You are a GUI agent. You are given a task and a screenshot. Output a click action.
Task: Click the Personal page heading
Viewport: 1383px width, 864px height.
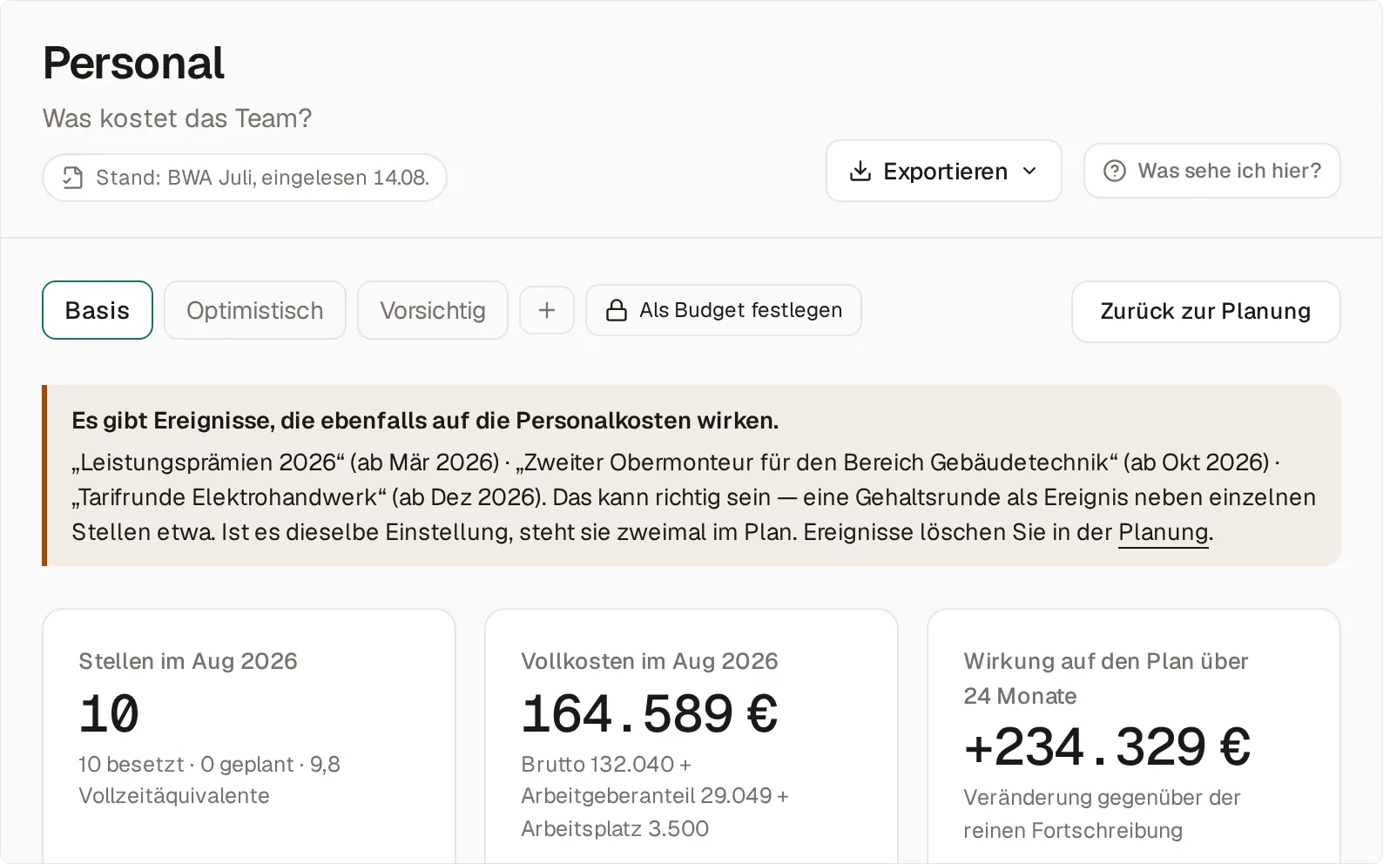click(134, 63)
